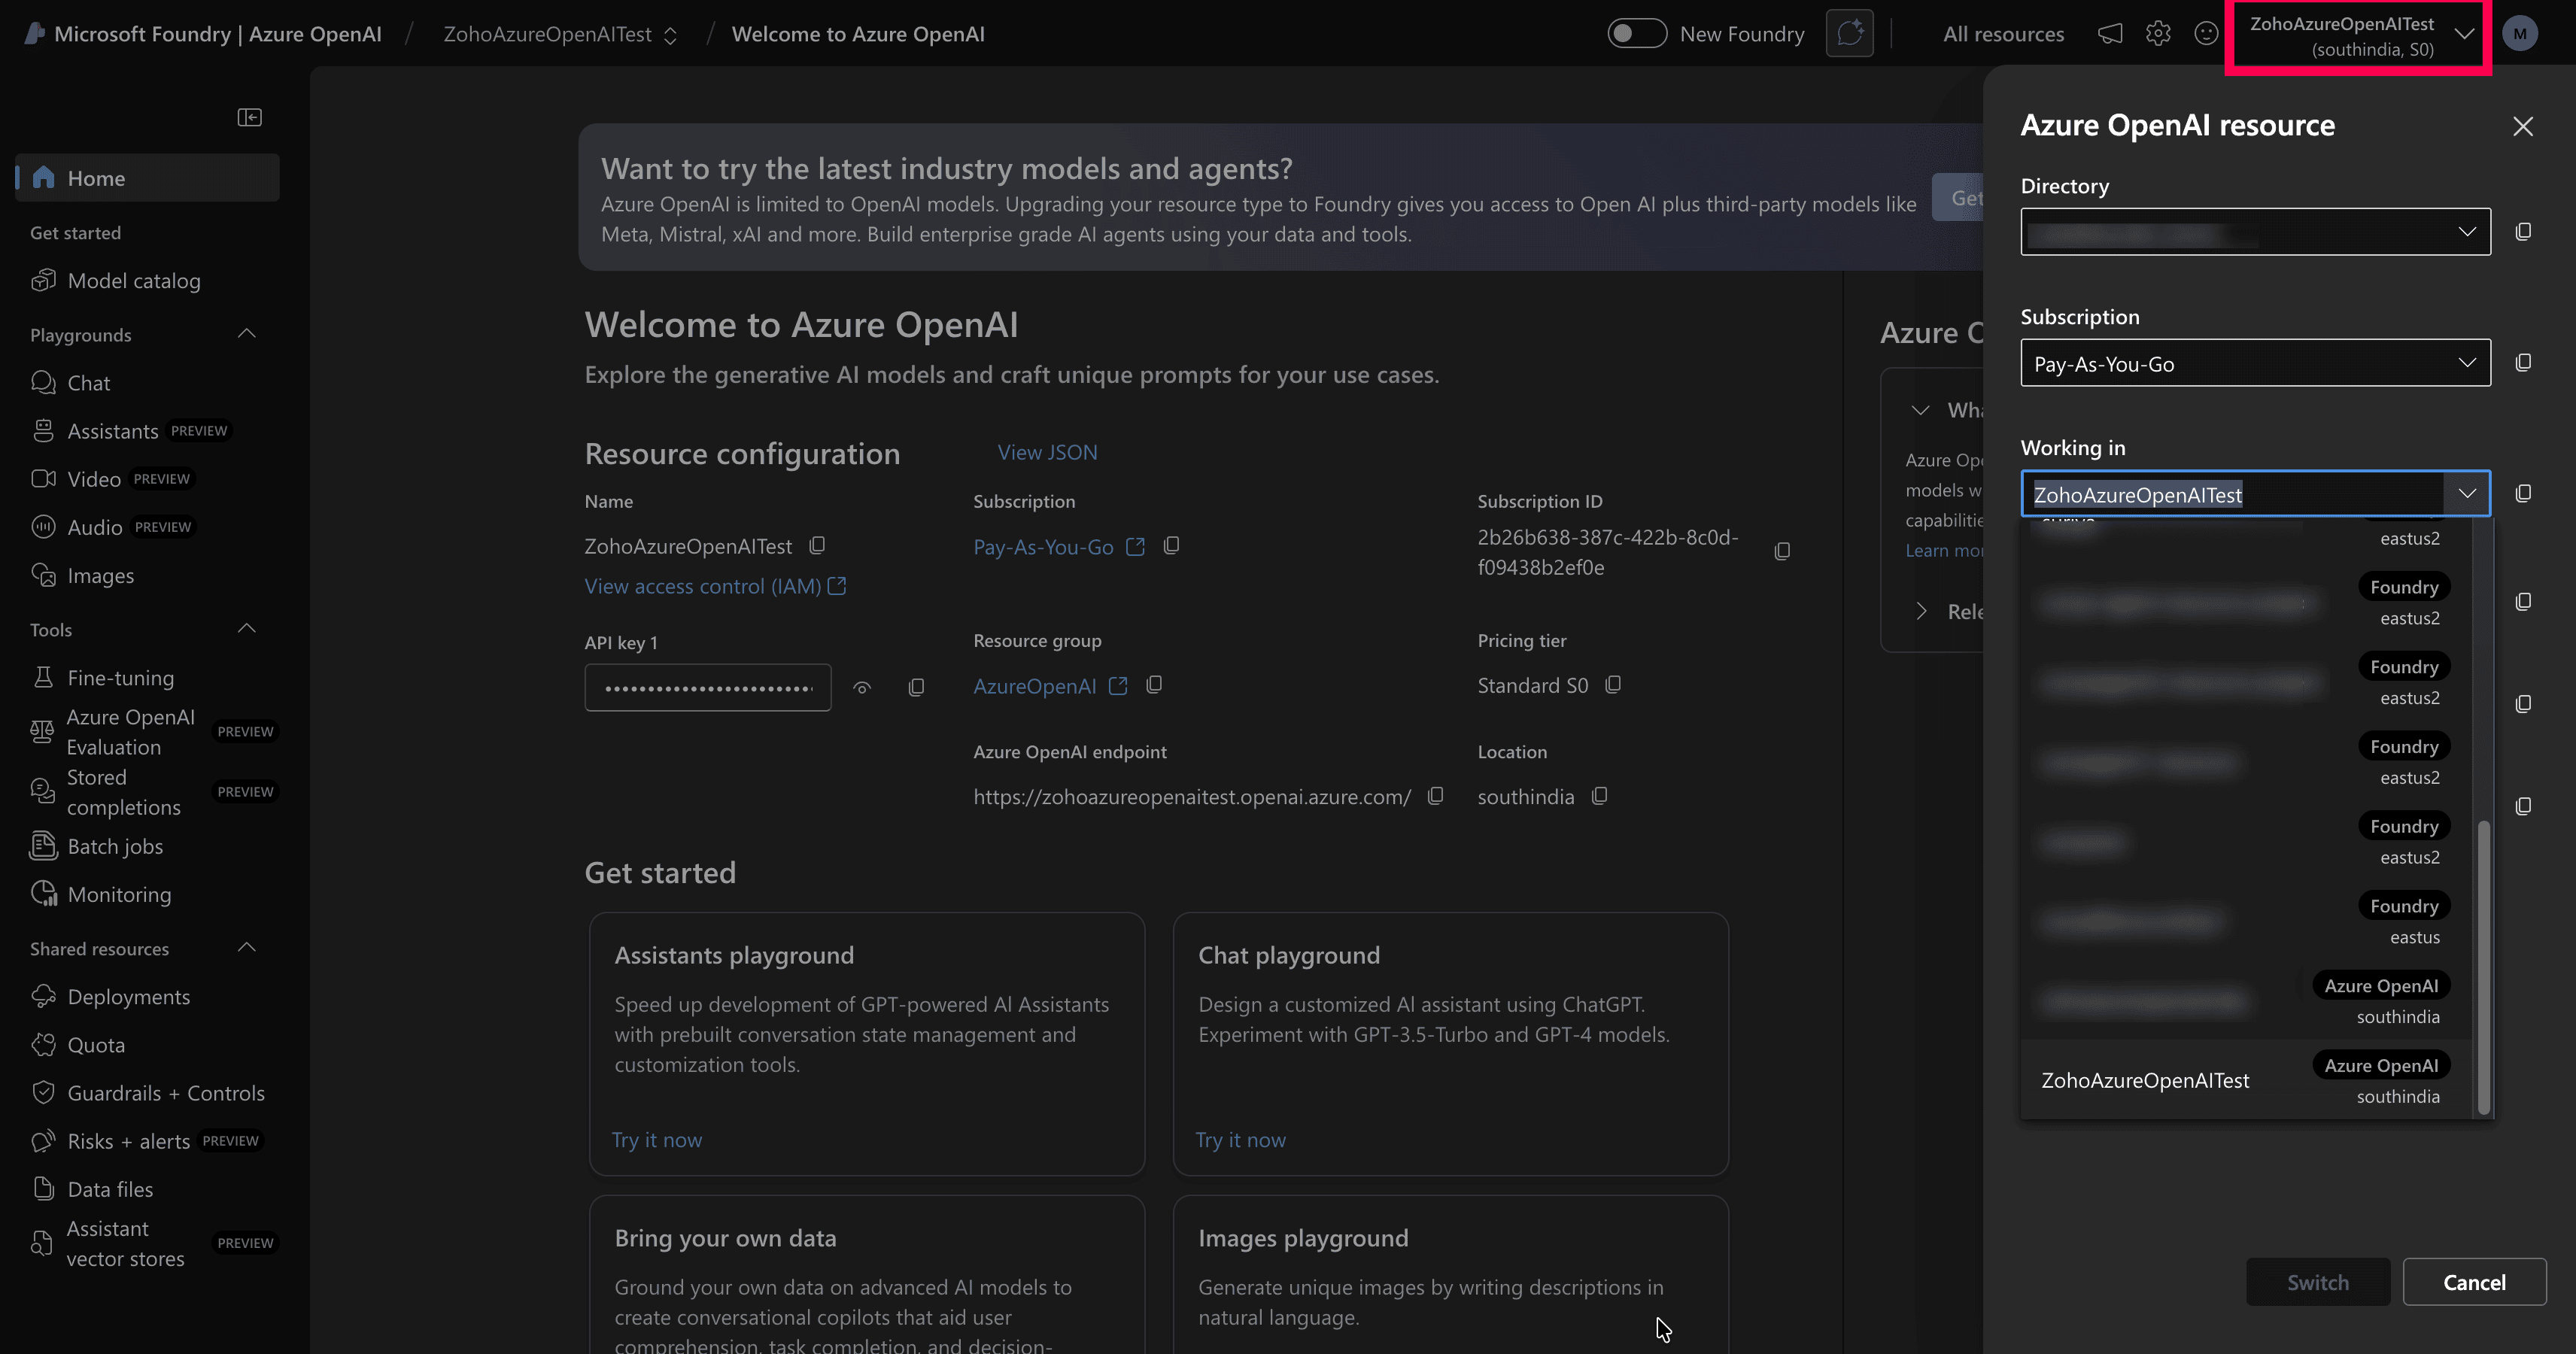
Task: Copy the resource group name
Action: coord(1154,685)
